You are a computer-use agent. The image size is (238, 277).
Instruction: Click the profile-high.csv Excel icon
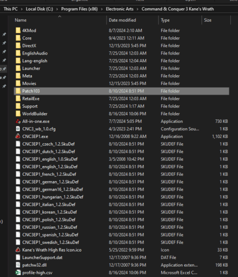[x=18, y=272]
